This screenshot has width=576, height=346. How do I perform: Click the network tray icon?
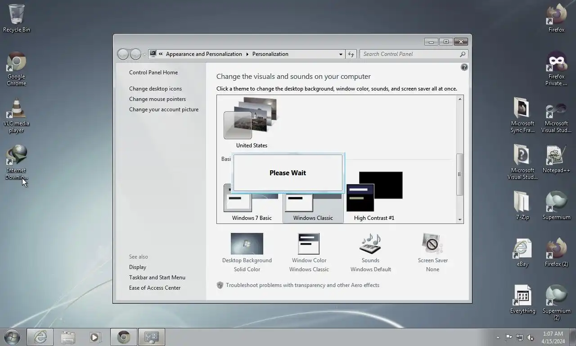pyautogui.click(x=520, y=337)
